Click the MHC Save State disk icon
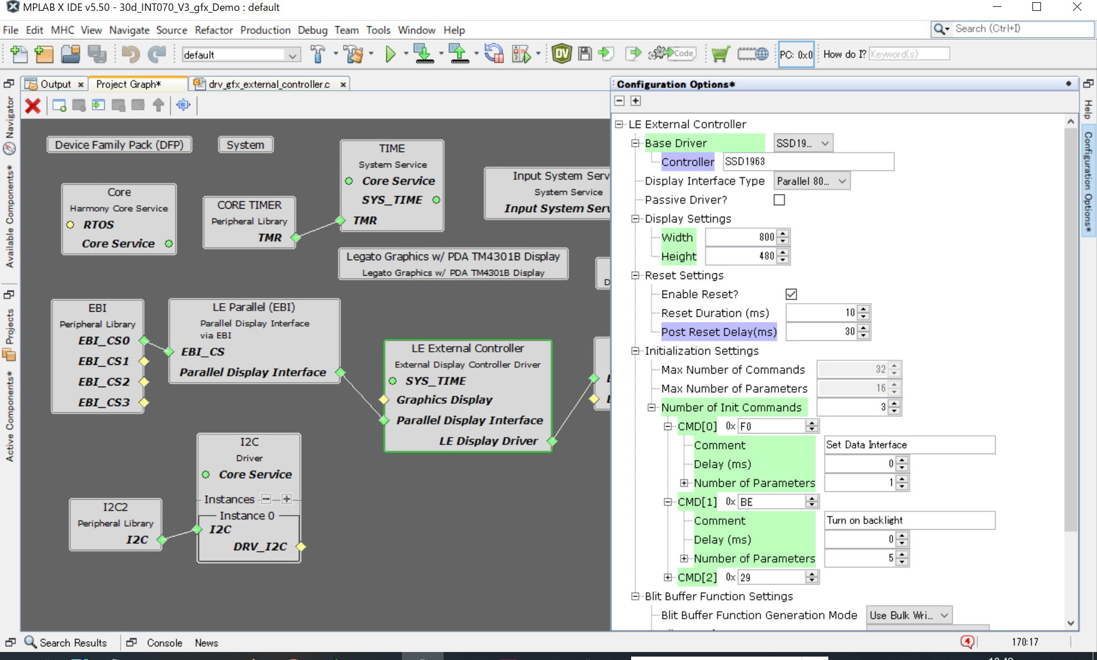The height and width of the screenshot is (660, 1097). (585, 54)
